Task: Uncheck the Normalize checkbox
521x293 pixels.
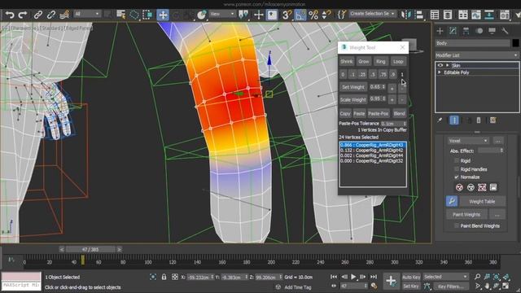Action: tap(457, 177)
